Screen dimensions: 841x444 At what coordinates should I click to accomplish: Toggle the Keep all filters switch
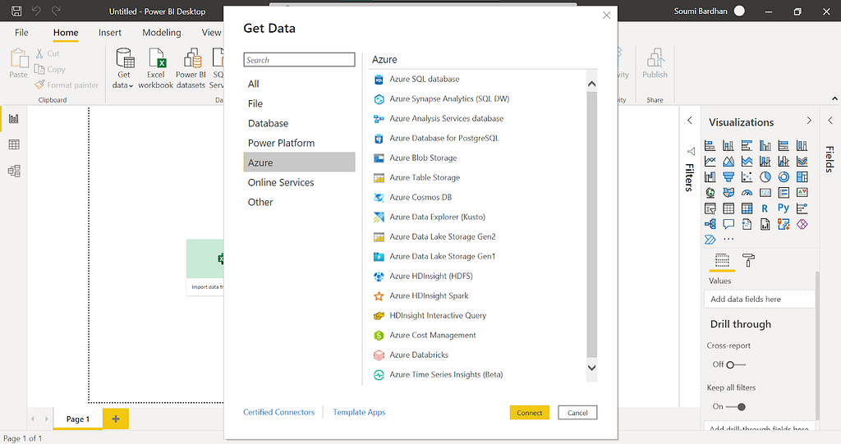(735, 406)
